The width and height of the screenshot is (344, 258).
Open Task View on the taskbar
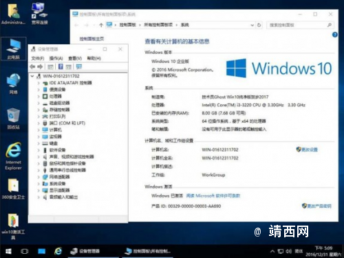[x=25, y=251]
